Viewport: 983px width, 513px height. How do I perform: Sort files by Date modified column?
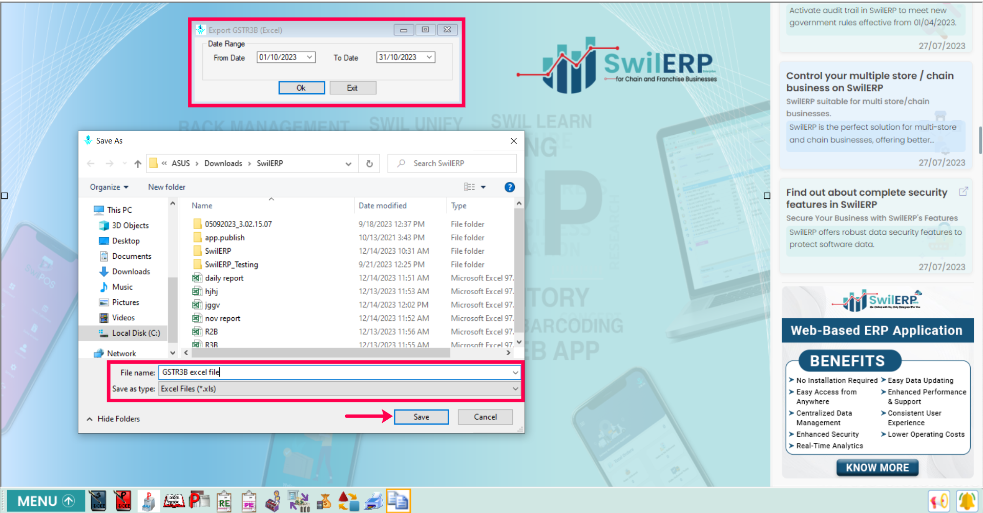(383, 206)
